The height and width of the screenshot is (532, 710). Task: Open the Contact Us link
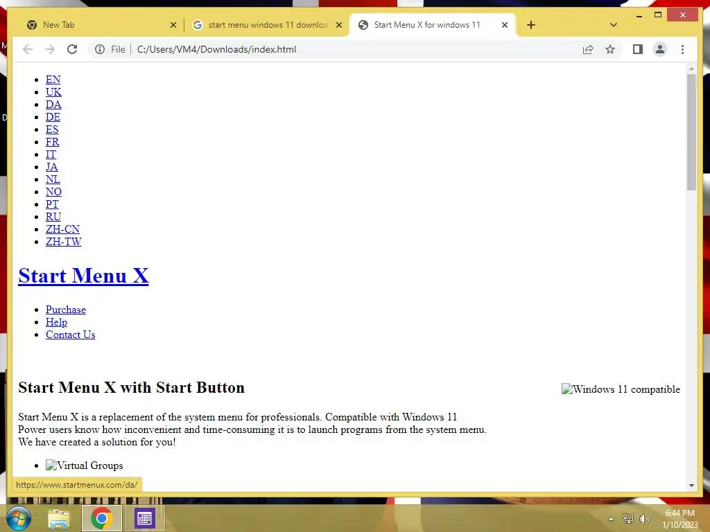tap(70, 335)
